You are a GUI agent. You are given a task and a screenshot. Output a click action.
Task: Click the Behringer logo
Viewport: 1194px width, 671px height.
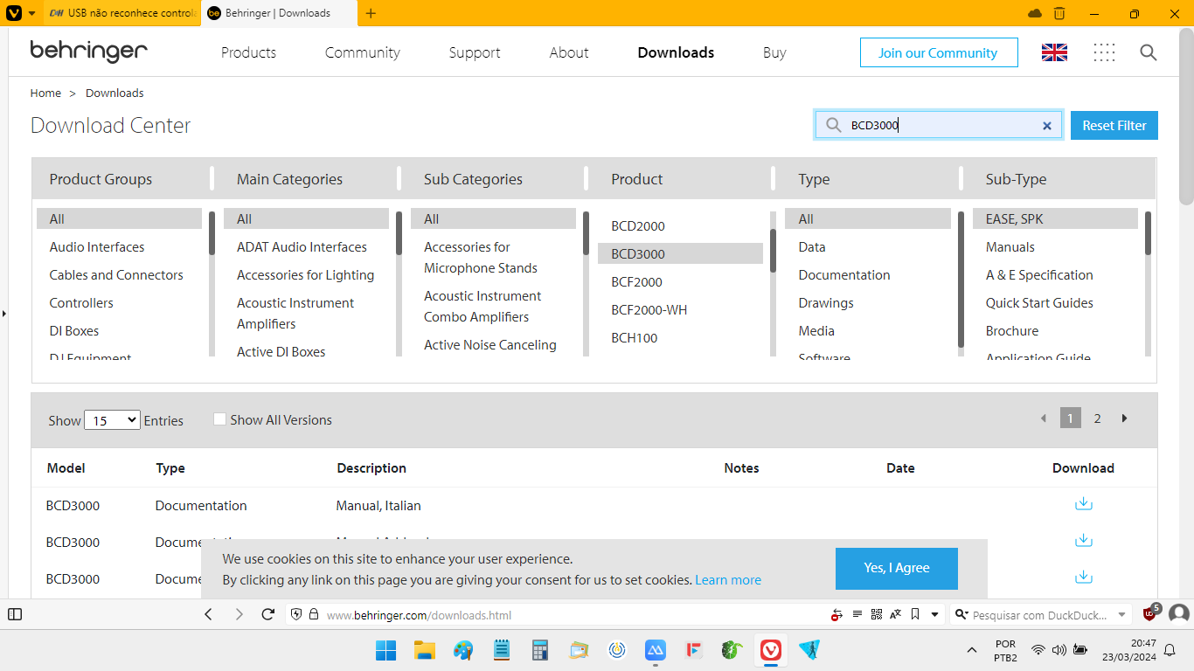[88, 52]
